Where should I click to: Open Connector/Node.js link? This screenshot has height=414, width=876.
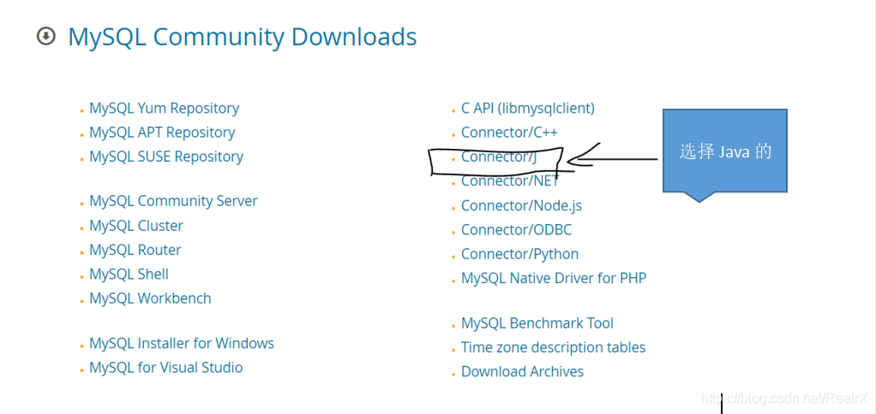coord(521,205)
